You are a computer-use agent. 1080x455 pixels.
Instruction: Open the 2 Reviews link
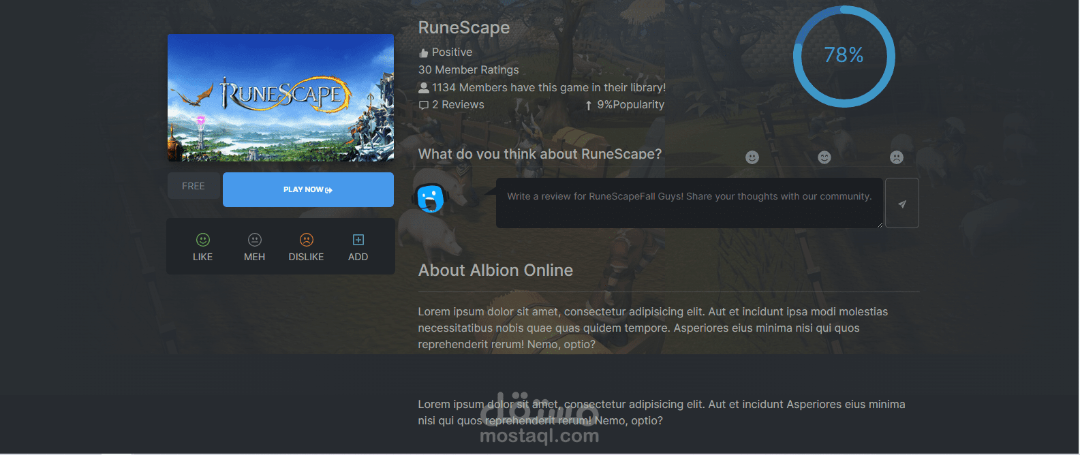(x=458, y=105)
